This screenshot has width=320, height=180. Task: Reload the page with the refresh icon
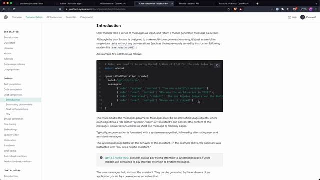tap(14, 9)
